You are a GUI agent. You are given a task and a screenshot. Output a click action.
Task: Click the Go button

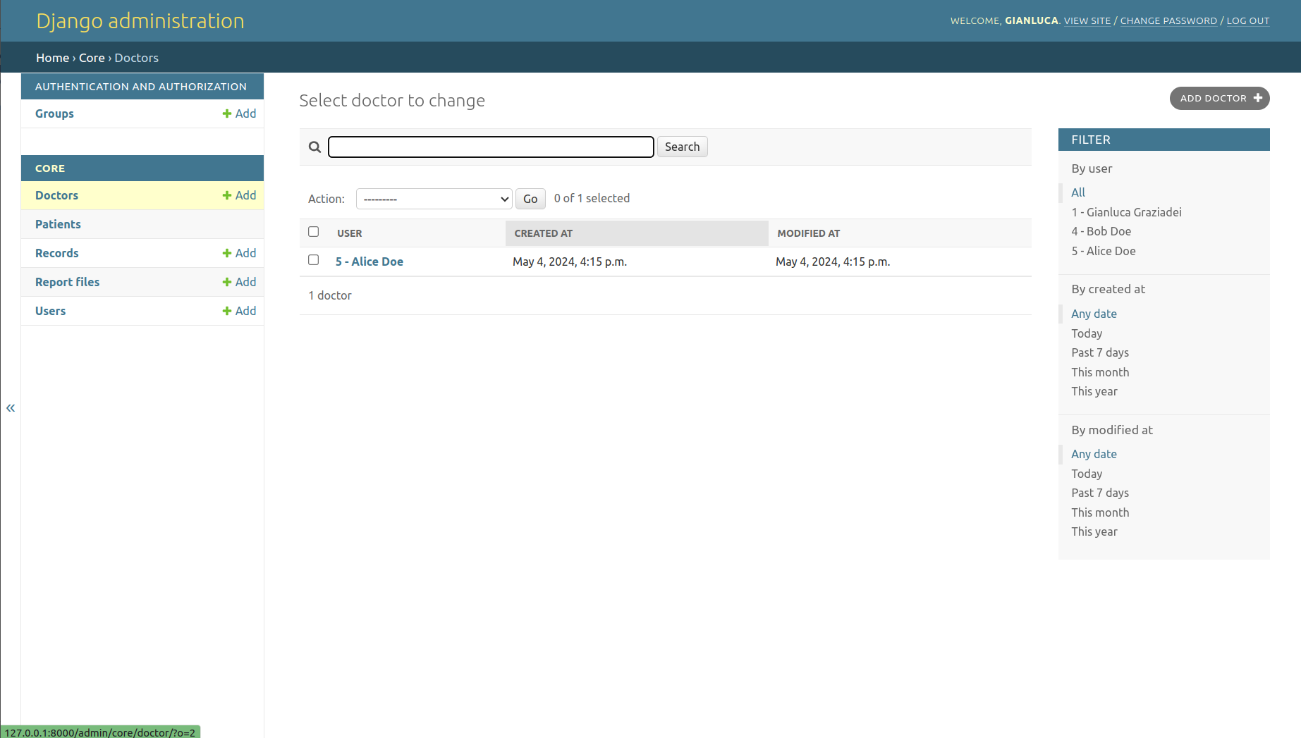coord(530,199)
